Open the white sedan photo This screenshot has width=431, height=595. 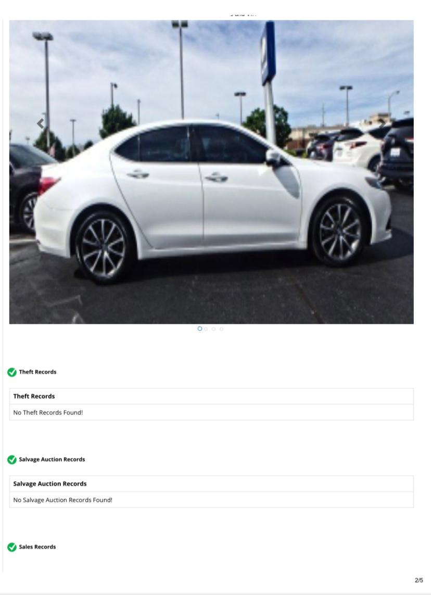point(211,172)
